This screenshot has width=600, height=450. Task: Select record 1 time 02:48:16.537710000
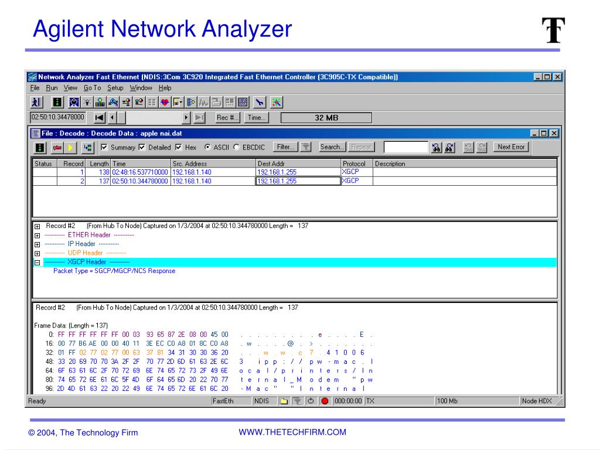(140, 172)
